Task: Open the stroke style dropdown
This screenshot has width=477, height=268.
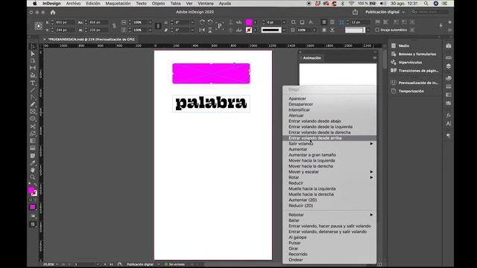Action: pos(284,30)
